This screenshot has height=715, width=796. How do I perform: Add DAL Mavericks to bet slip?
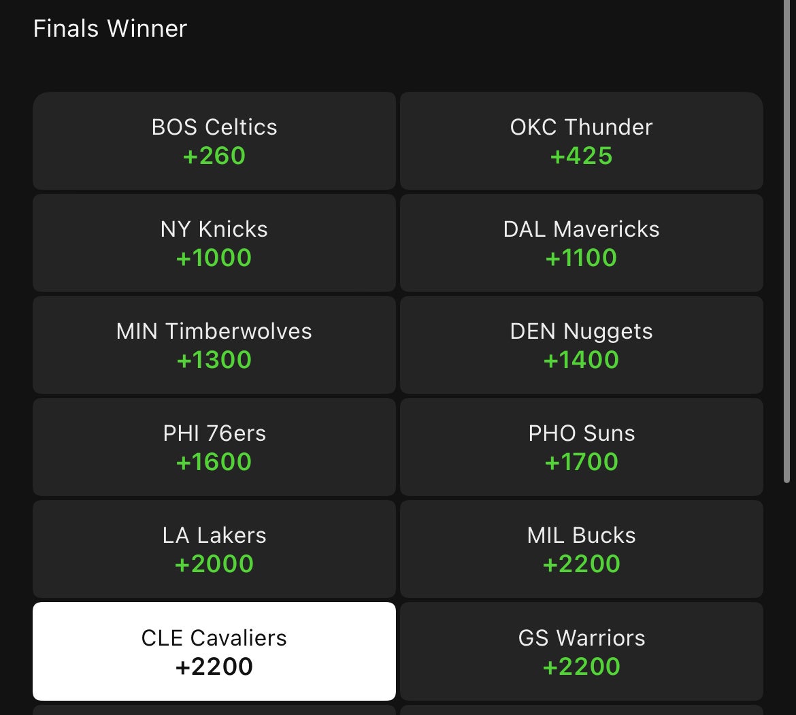coord(581,243)
